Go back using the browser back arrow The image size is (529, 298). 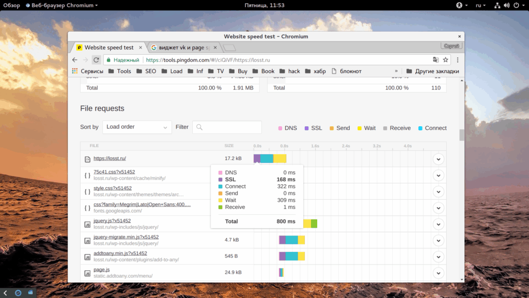coord(74,60)
